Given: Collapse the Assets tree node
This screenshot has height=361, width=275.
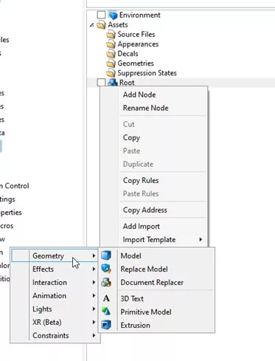Looking at the screenshot, I should (x=91, y=24).
